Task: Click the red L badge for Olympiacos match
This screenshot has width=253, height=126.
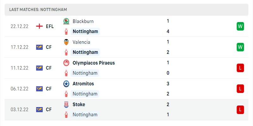Action: click(x=240, y=68)
